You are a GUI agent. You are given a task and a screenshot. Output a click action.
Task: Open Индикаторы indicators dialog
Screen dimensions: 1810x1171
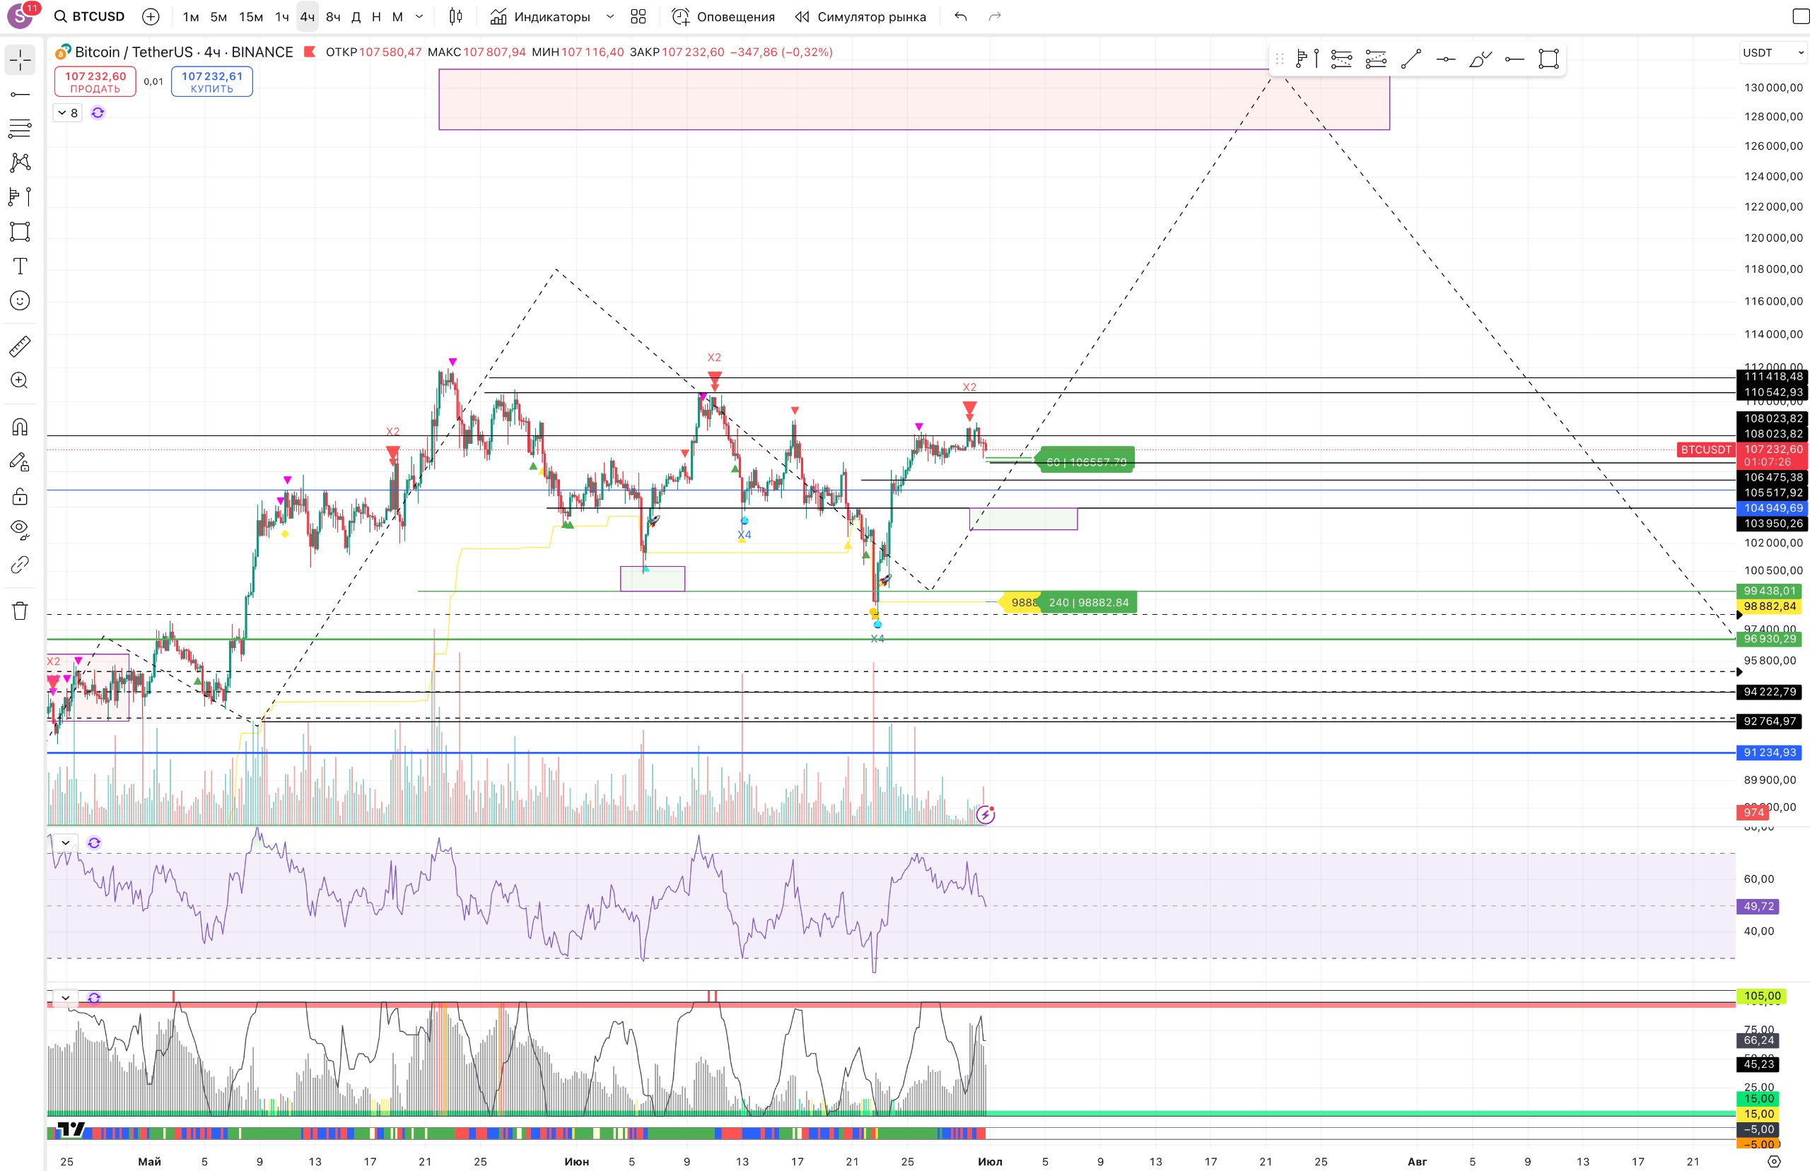pos(540,16)
